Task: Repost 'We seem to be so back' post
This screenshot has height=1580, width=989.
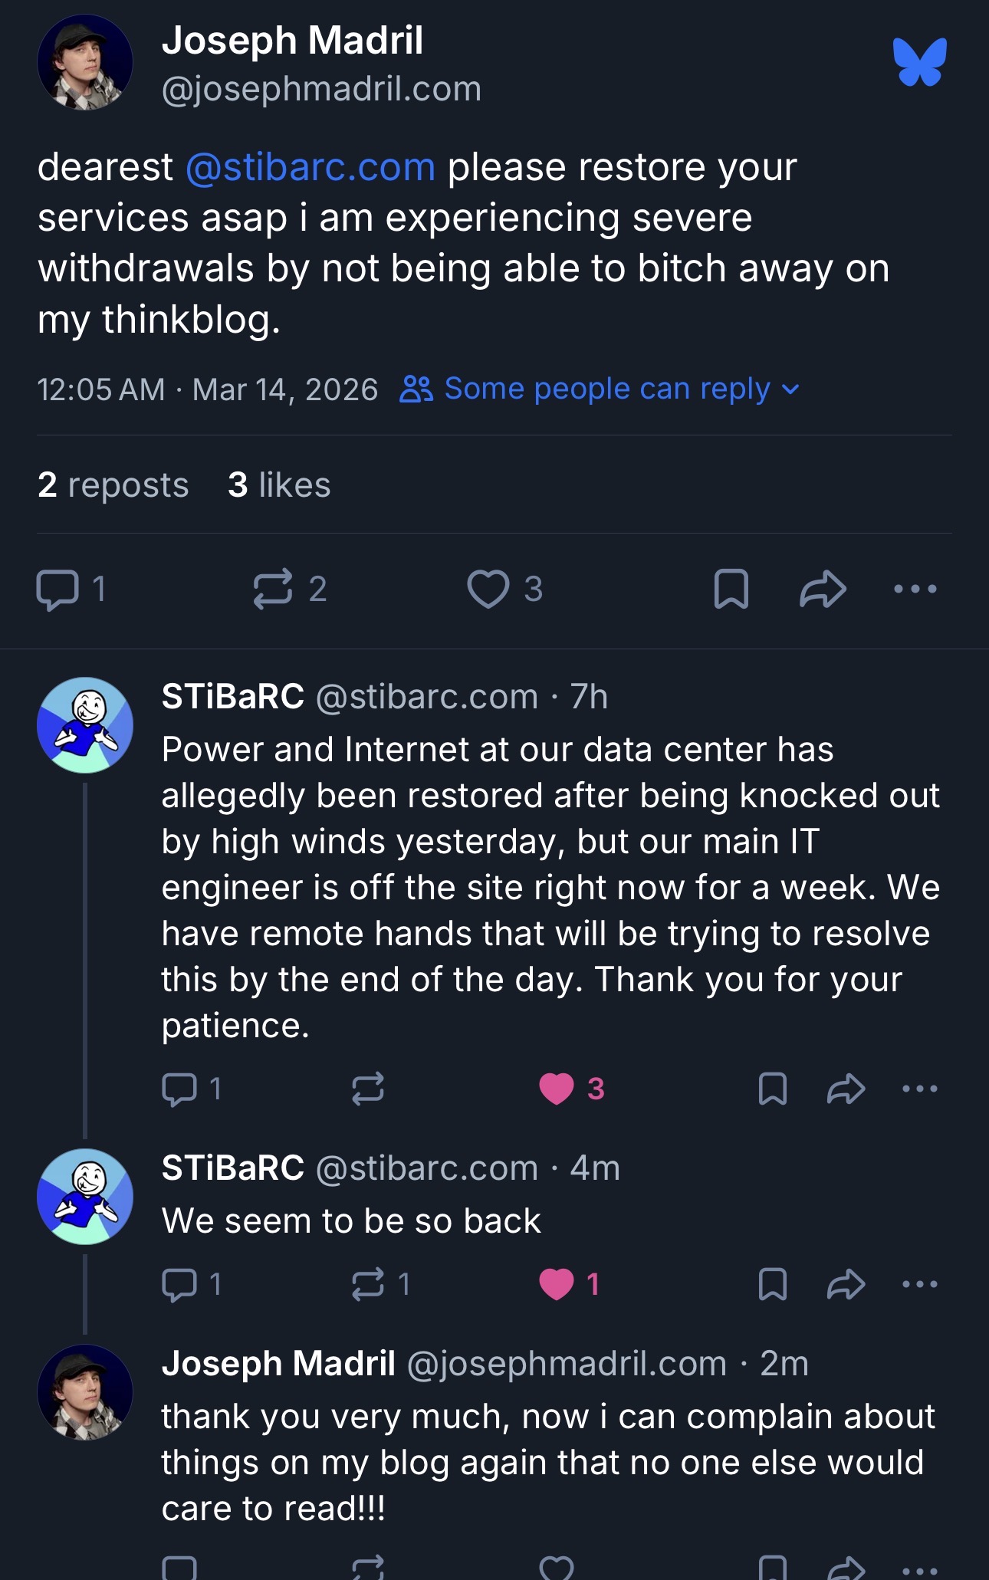Action: click(x=368, y=1284)
